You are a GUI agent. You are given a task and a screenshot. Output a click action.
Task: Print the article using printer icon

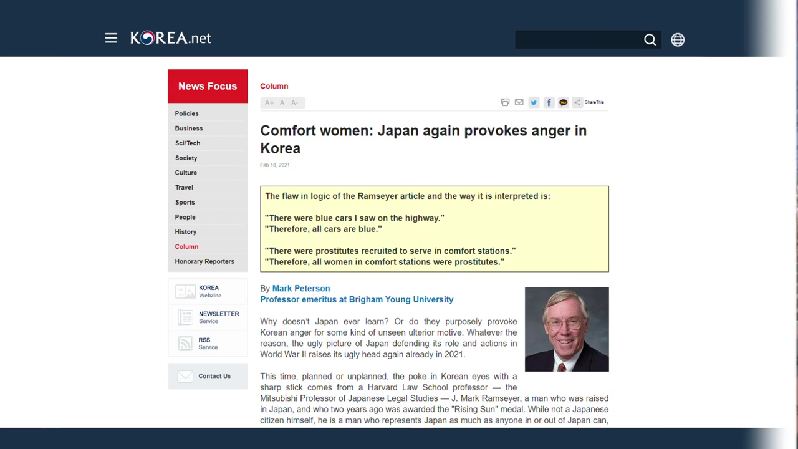(x=505, y=102)
